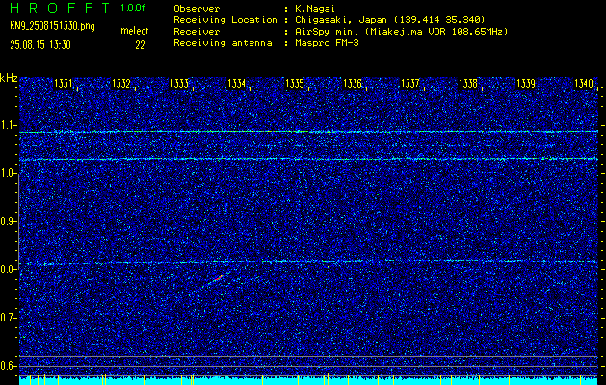Click the cyan signal level bar at bottom
The width and height of the screenshot is (606, 385).
(x=308, y=381)
